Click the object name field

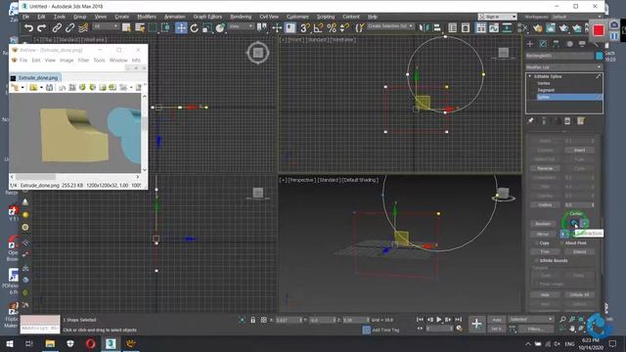[x=559, y=56]
